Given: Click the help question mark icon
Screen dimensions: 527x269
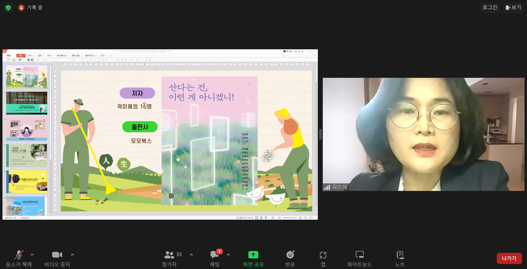Looking at the screenshot, I should (x=303, y=51).
